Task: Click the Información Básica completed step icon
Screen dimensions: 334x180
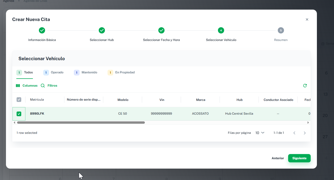Action: 42,30
